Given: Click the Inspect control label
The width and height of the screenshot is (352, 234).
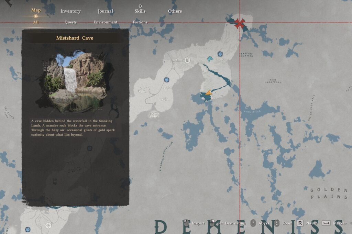Looking at the screenshot, I should (198, 223).
